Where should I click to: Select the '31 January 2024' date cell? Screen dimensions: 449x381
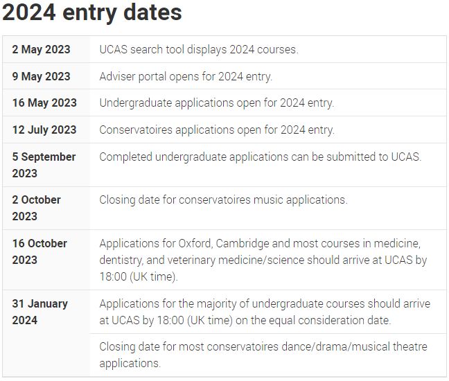pos(46,333)
